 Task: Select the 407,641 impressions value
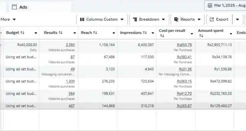147,93
